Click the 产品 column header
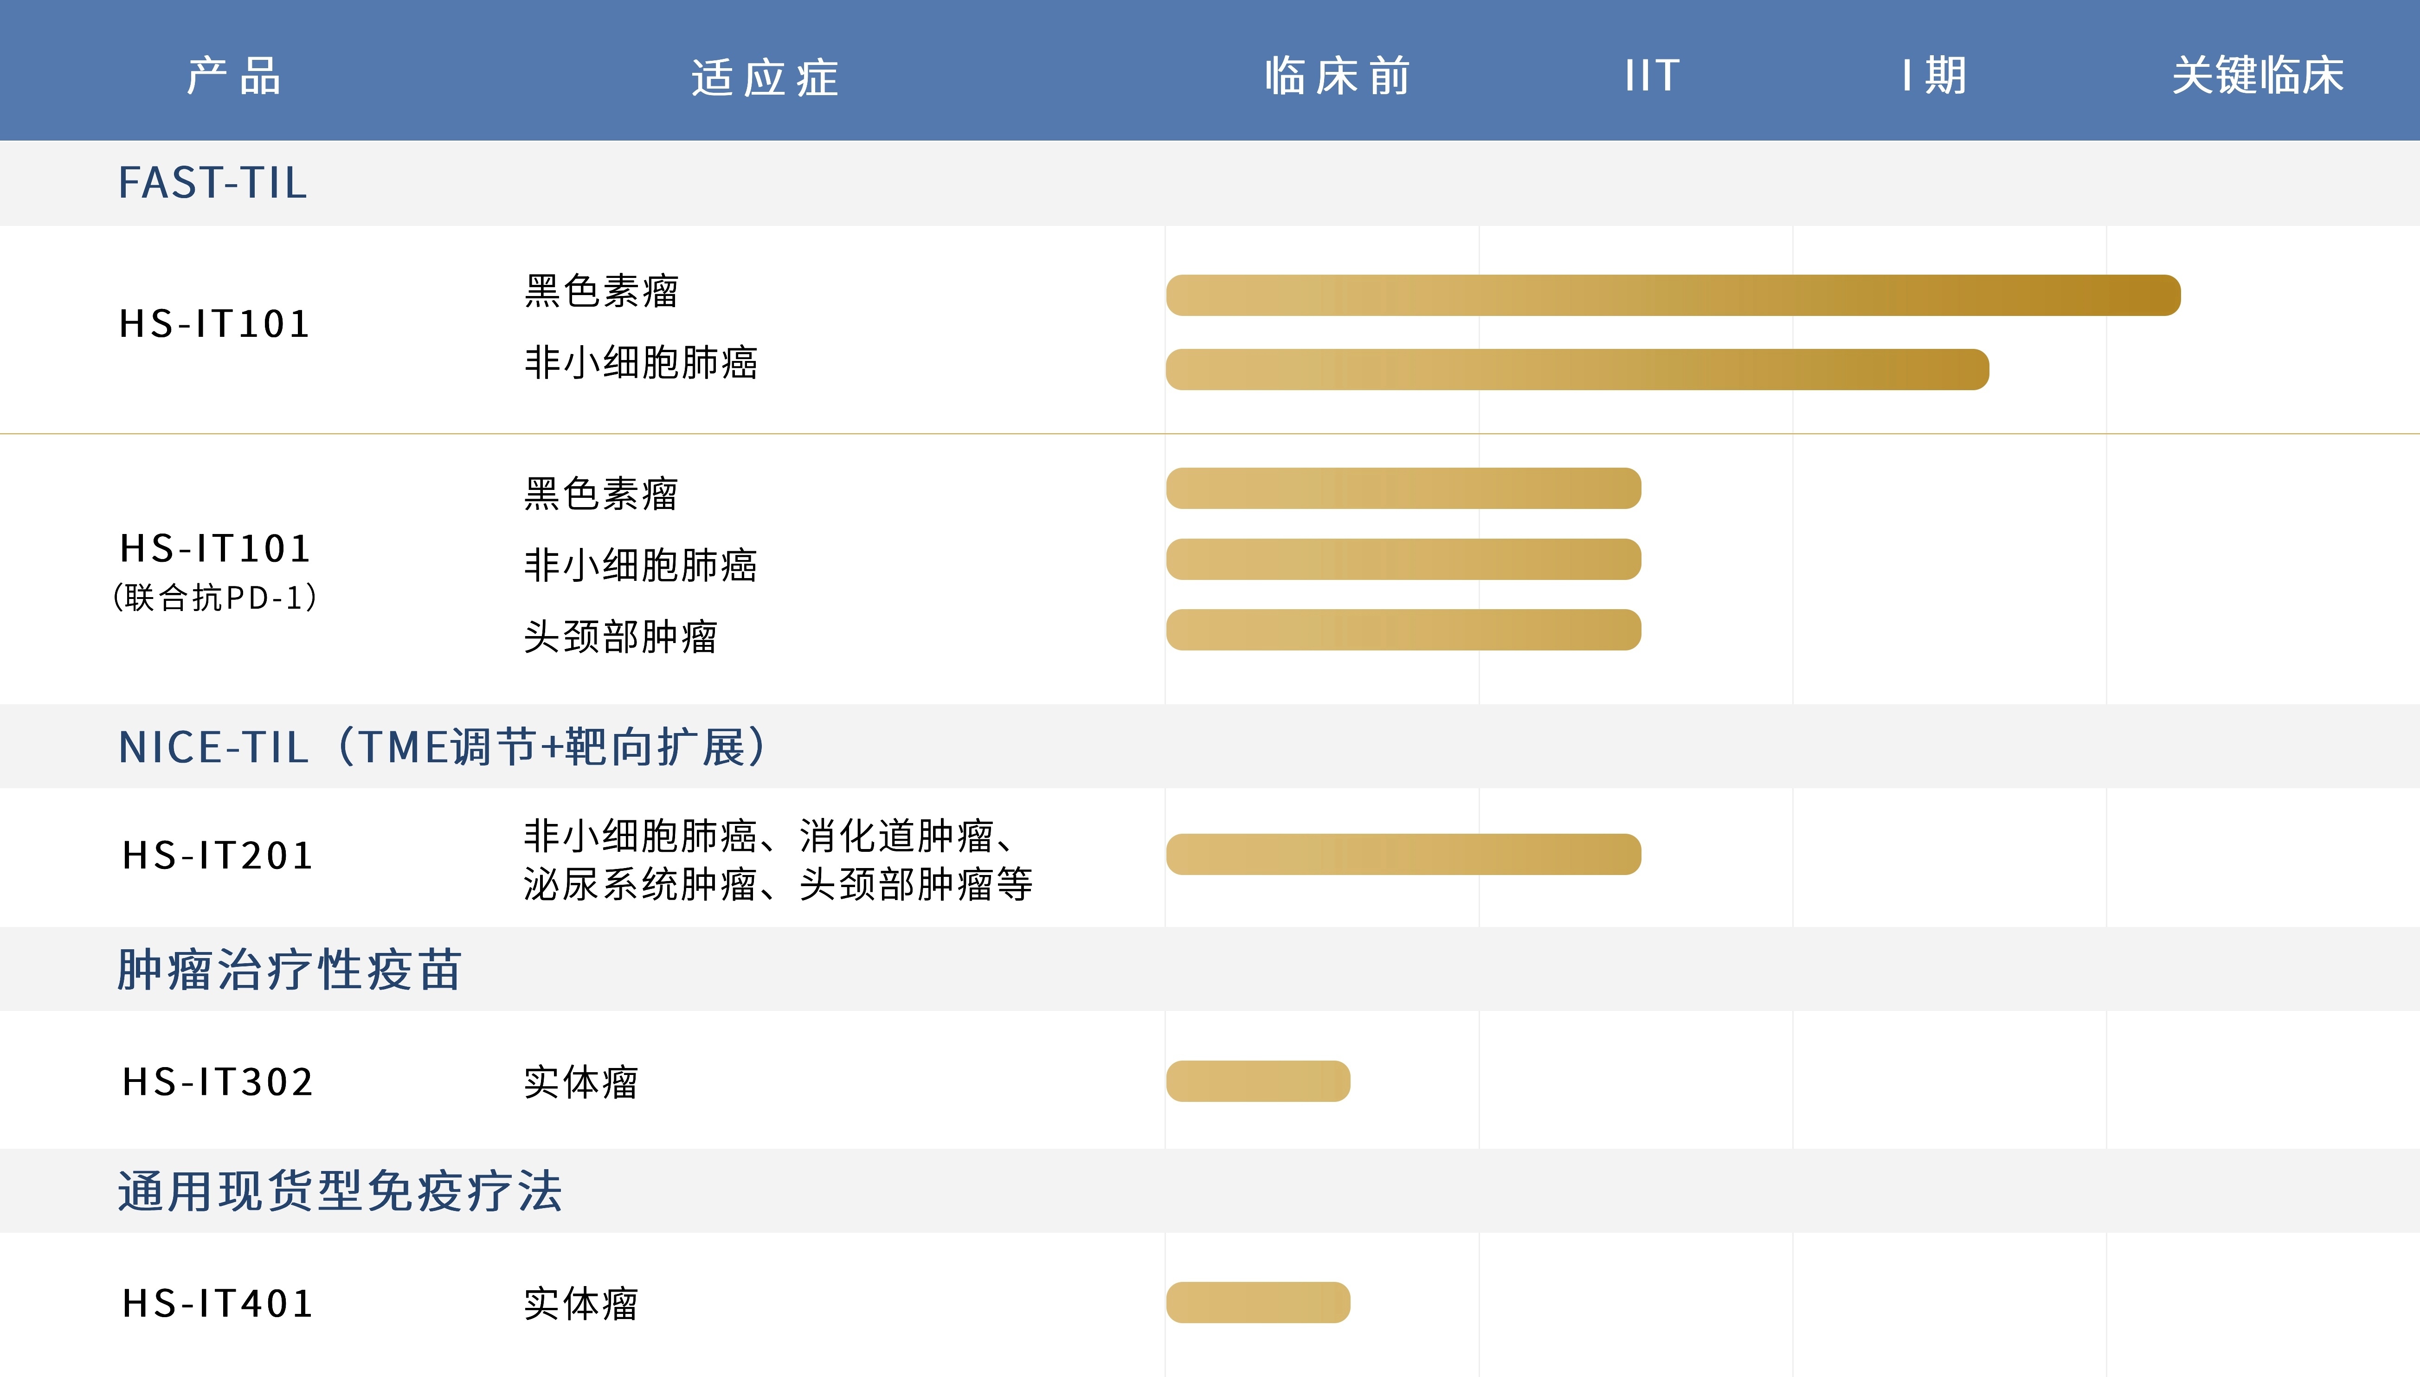Screen dimensions: 2420x1377 [233, 76]
